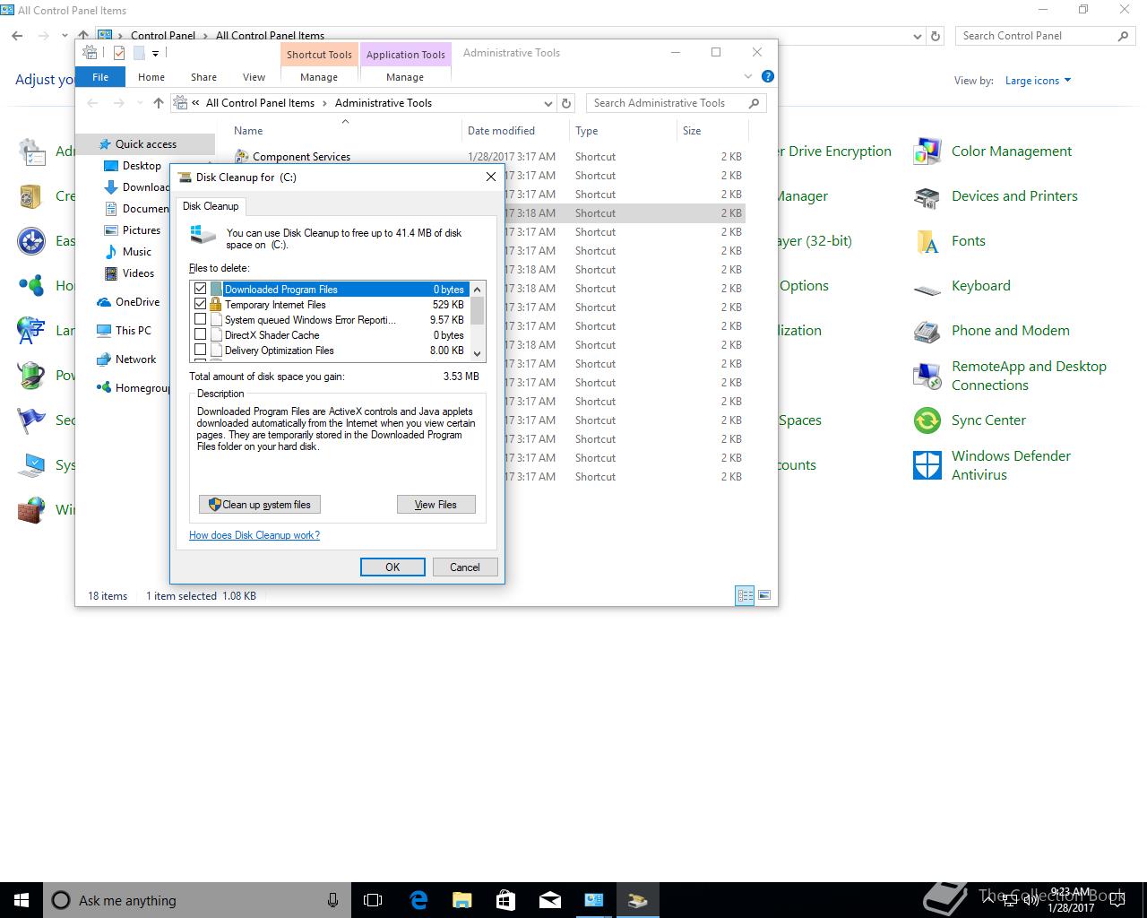Switch to Details view layout icon
The height and width of the screenshot is (918, 1147).
coord(745,595)
